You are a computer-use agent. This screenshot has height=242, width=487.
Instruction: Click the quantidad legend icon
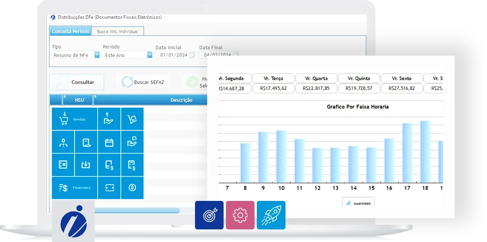(348, 203)
